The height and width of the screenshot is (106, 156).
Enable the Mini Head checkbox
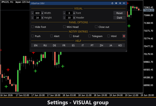point(64,27)
